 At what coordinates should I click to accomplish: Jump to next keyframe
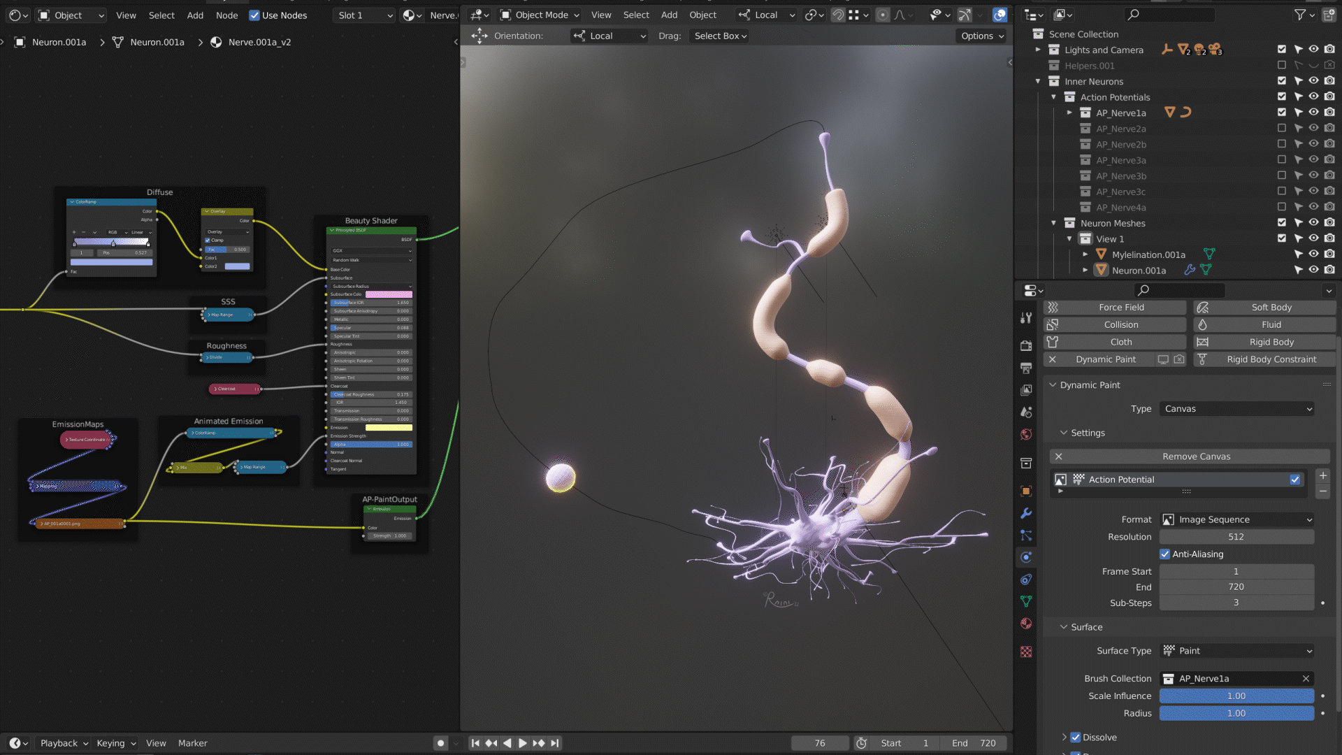(539, 743)
